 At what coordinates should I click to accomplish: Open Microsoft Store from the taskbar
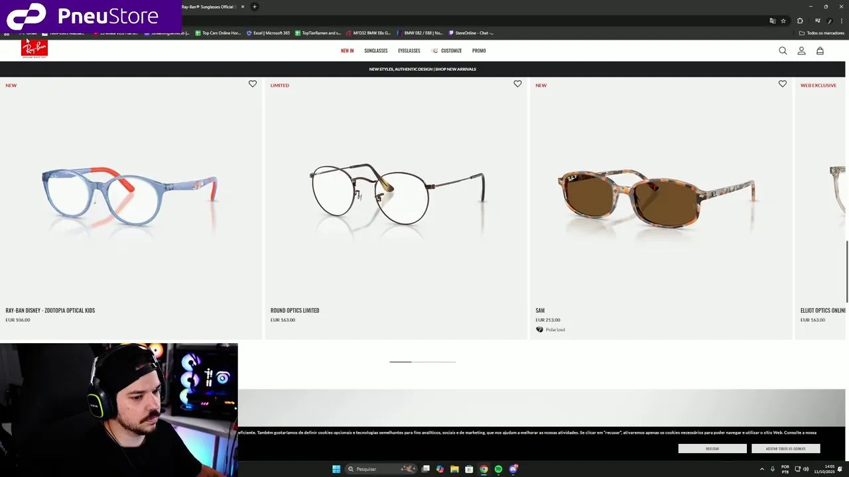[469, 469]
